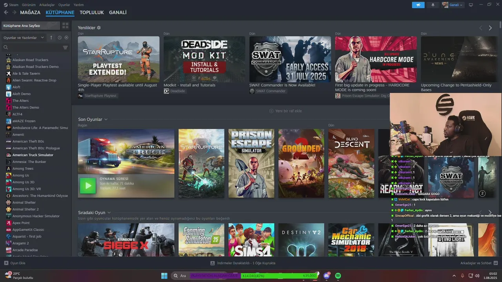Click the SWAT Commander link

point(267,91)
